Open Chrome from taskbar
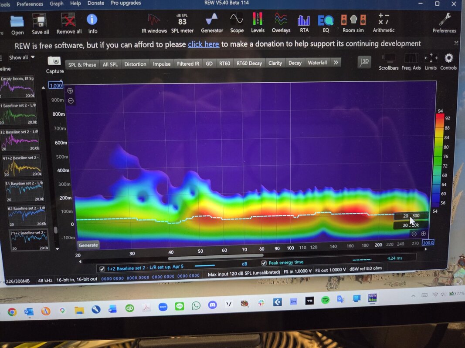The image size is (465, 348). coord(12,312)
